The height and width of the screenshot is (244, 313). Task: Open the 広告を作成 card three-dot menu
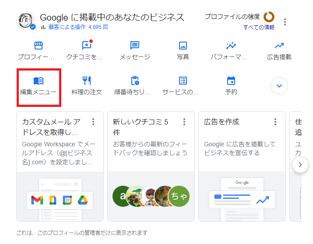tap(275, 122)
